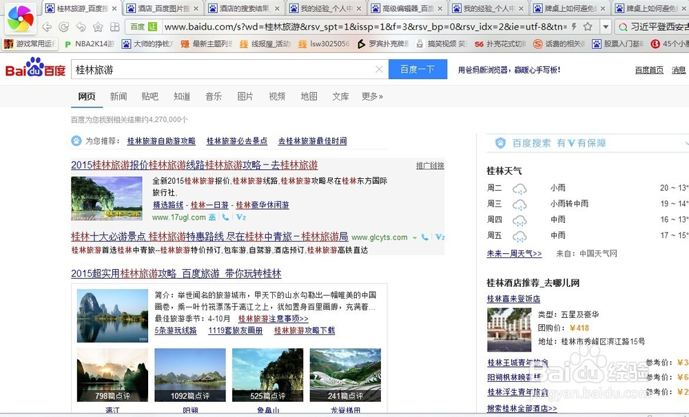Image resolution: width=689 pixels, height=417 pixels.
Task: Click the rain weather icon for 周五
Action: (520, 236)
